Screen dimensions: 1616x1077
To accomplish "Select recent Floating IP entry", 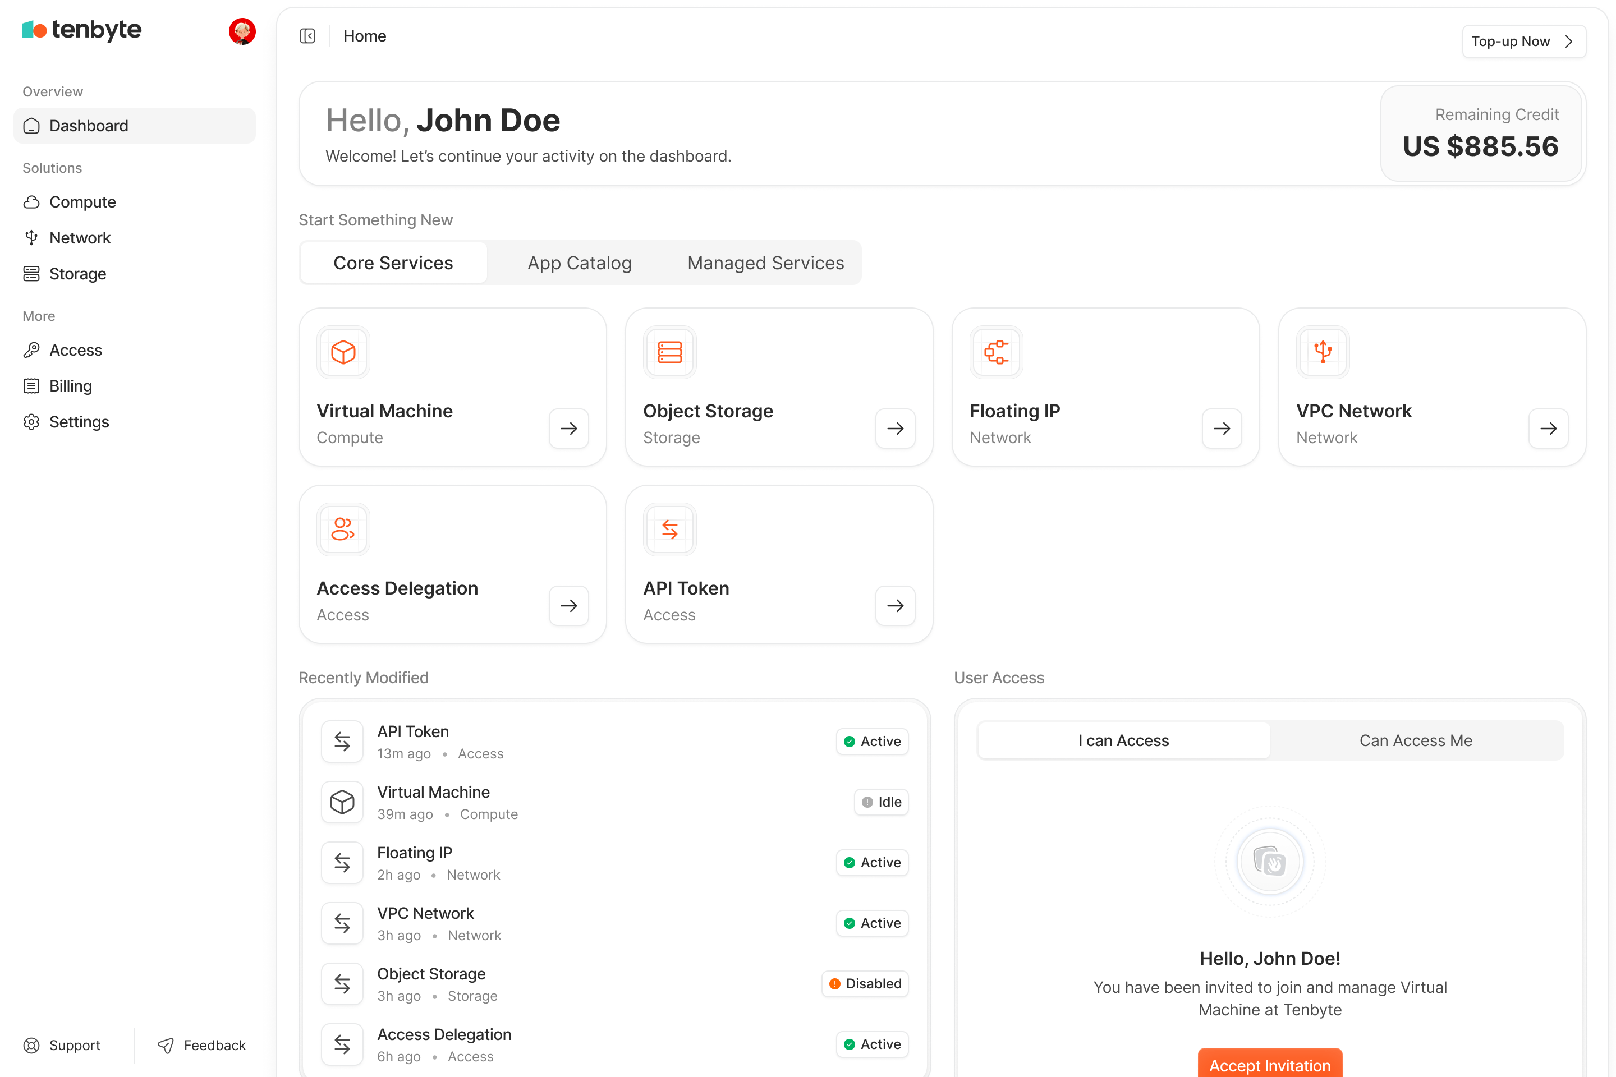I will coord(414,853).
